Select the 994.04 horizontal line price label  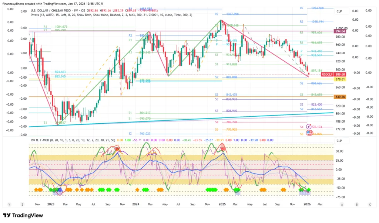coord(340,31)
